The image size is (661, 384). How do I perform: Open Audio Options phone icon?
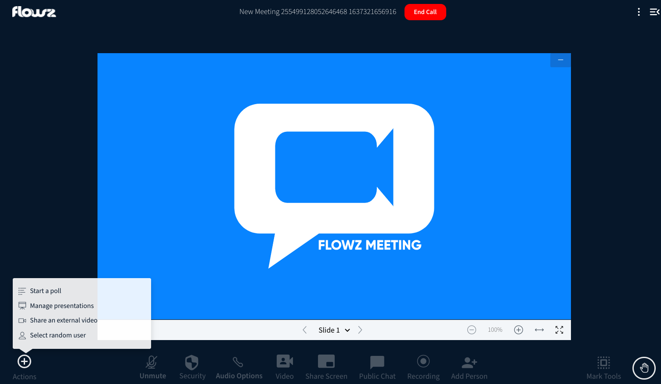(x=238, y=362)
